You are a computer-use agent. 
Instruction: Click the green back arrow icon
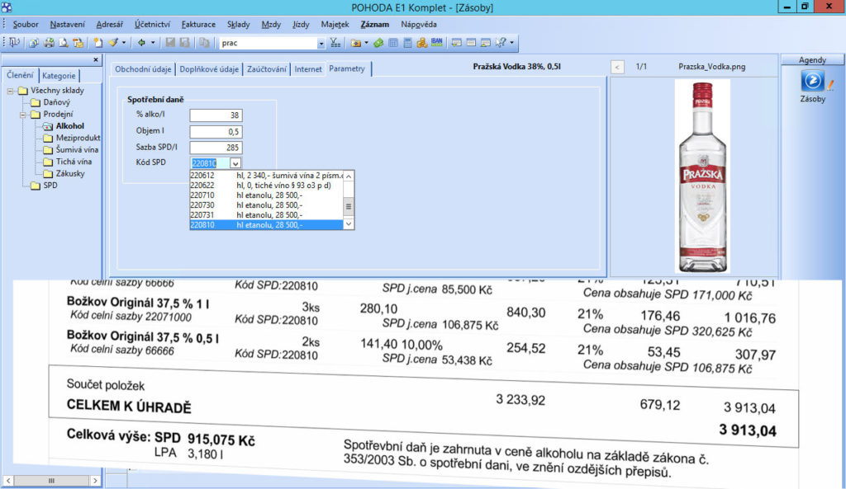click(141, 43)
